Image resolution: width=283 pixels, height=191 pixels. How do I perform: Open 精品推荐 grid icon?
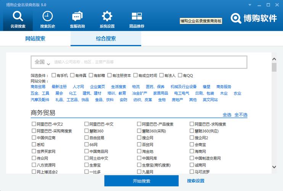click(137, 16)
